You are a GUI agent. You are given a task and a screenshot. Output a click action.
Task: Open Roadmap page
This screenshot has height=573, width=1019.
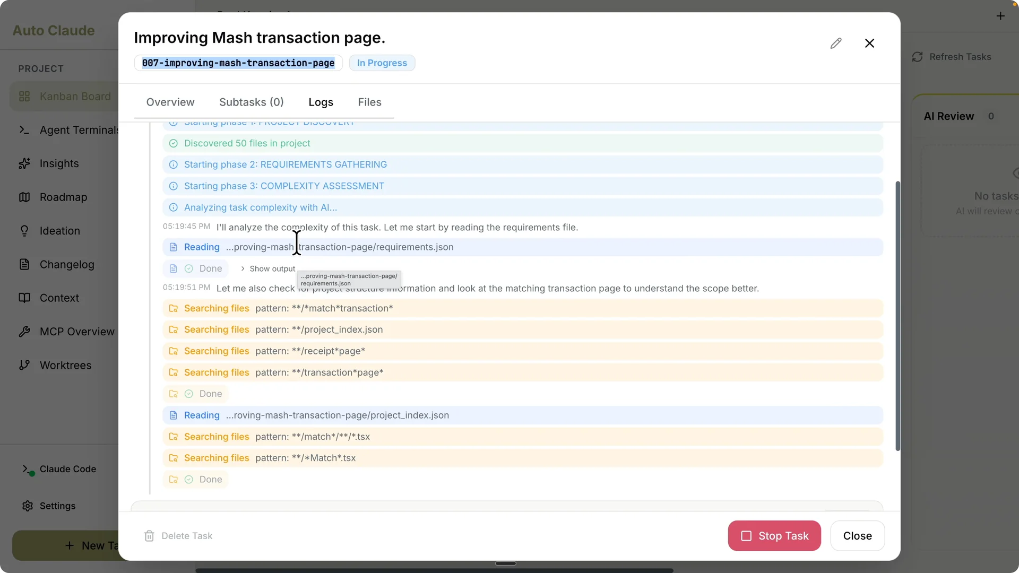tap(63, 197)
